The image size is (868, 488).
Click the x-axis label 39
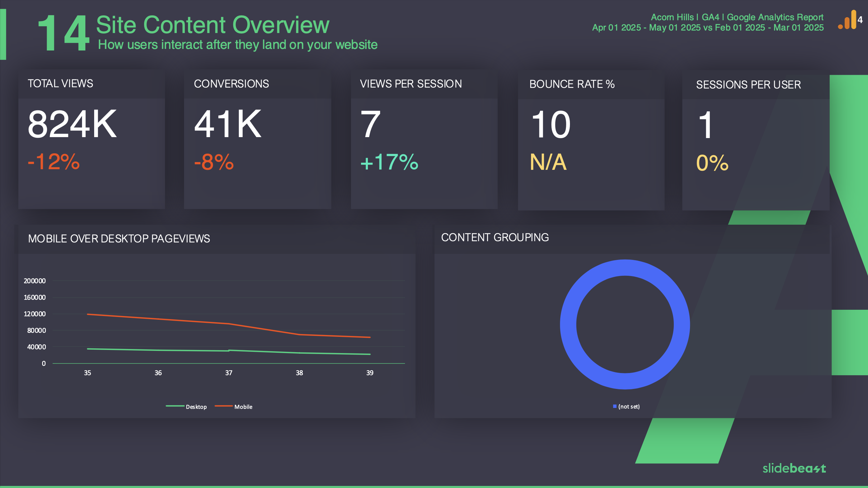(370, 373)
